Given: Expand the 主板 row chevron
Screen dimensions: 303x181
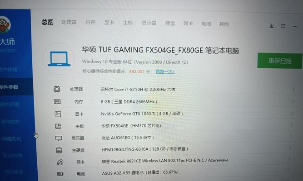Looking at the screenshot, I should 291,125.
